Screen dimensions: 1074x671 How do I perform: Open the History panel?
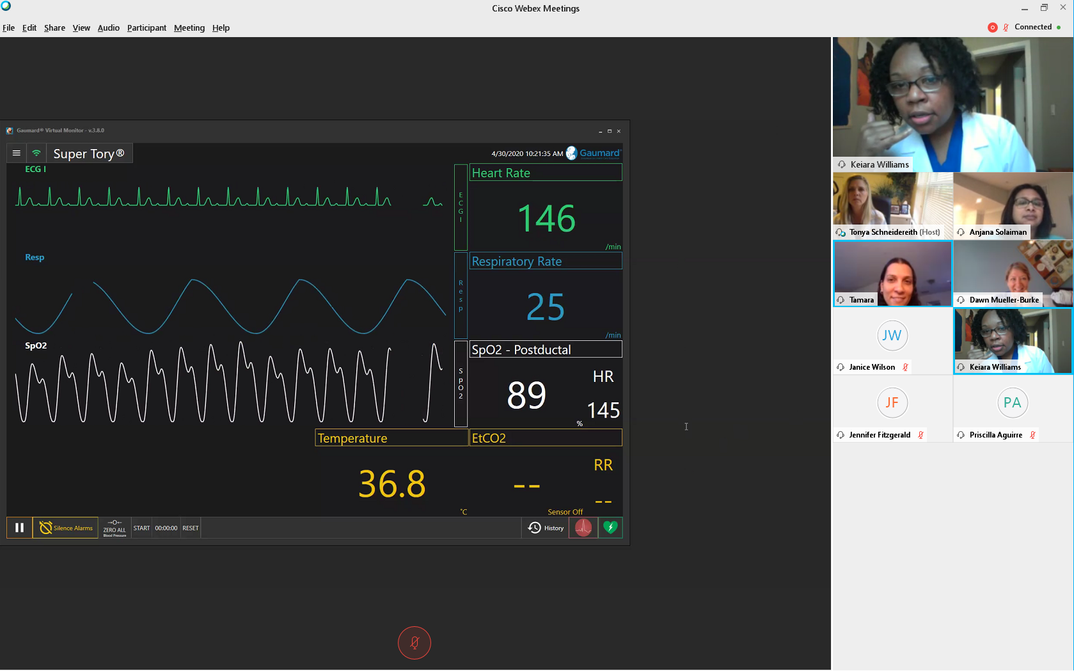(x=546, y=528)
